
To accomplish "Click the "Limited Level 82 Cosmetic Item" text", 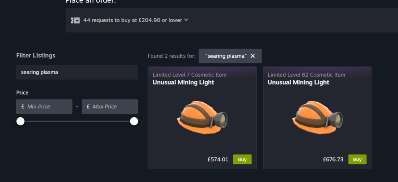I will coord(306,75).
